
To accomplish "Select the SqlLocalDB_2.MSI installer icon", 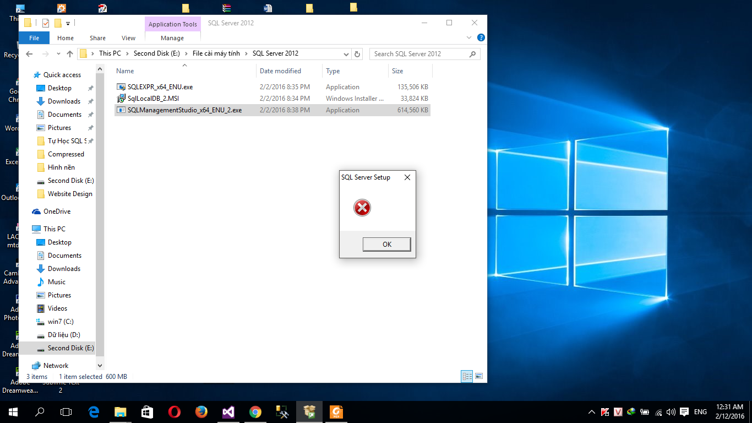I will click(x=122, y=99).
